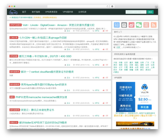Click the Vultr bird logo in VPS推荐
Screen dimensions: 165x139
click(145, 87)
